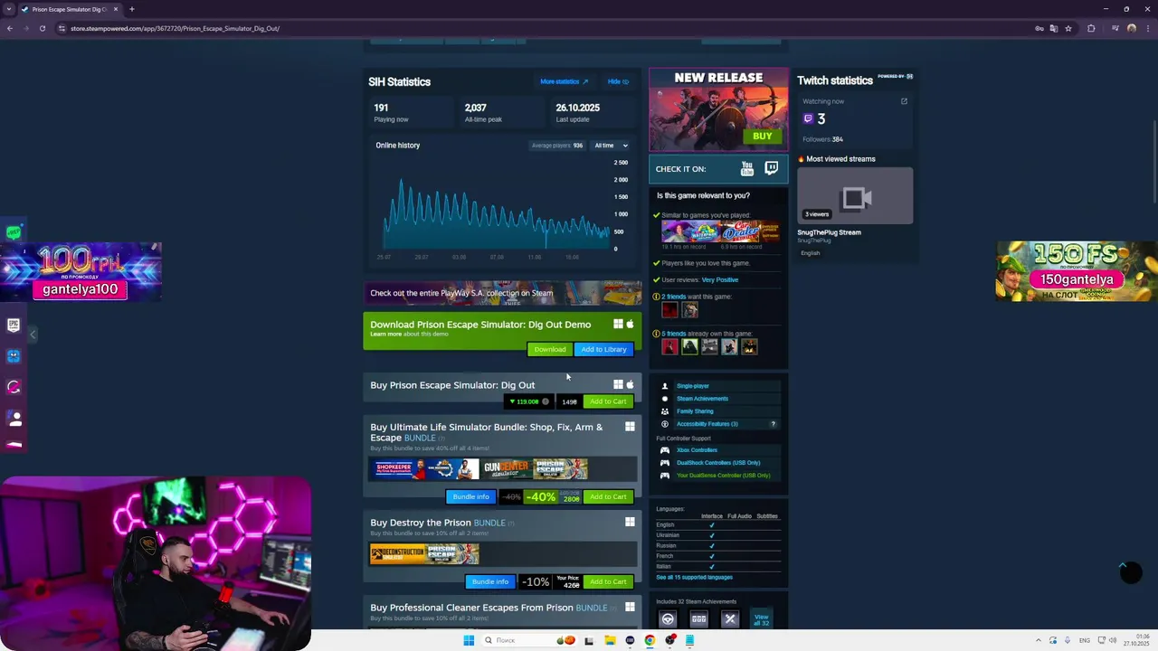Open Very Positive user reviews link

click(720, 280)
